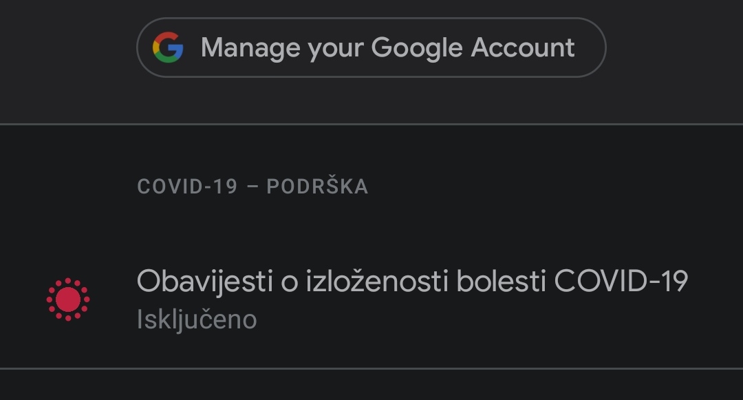
Task: Tap the Isključeno status text
Action: click(x=197, y=319)
